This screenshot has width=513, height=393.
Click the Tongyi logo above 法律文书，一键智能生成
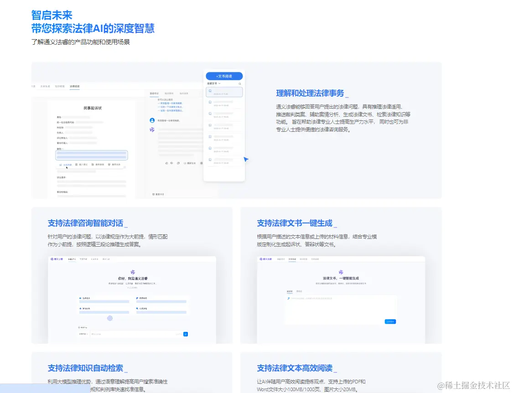pyautogui.click(x=341, y=272)
